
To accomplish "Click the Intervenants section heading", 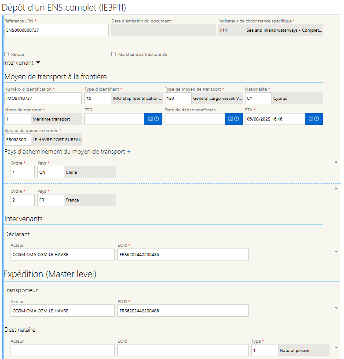I will (23, 219).
